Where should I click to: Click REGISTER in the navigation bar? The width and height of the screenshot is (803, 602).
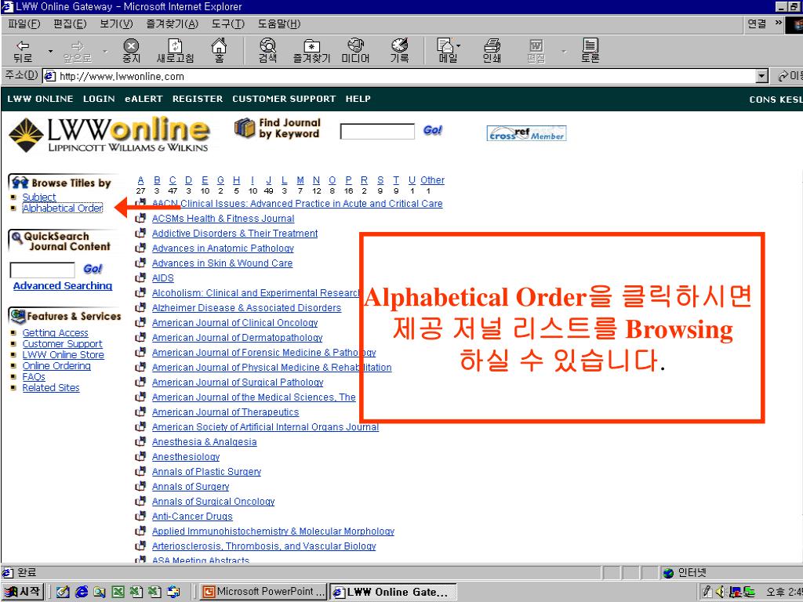tap(197, 99)
